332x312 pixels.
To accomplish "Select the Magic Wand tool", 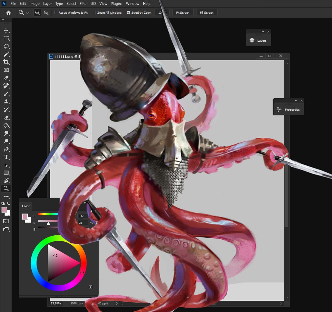I will tap(6, 54).
